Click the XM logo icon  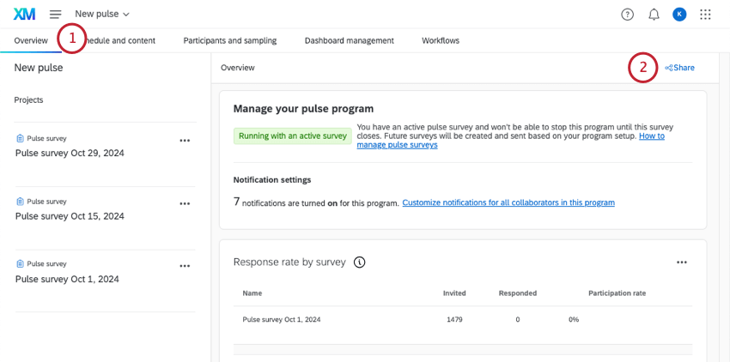24,14
